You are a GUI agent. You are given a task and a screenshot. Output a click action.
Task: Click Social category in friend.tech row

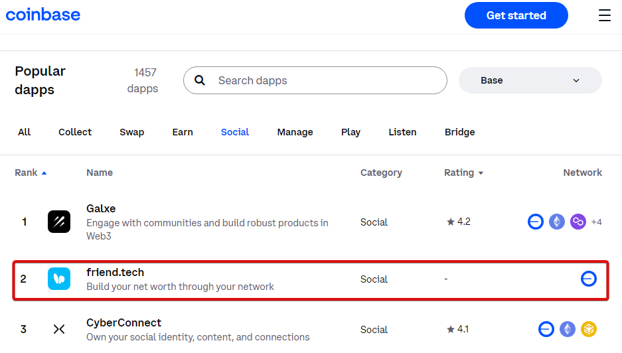click(374, 279)
